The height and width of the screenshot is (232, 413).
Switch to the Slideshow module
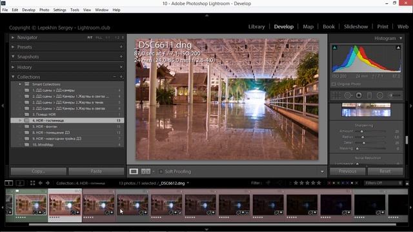pos(356,26)
